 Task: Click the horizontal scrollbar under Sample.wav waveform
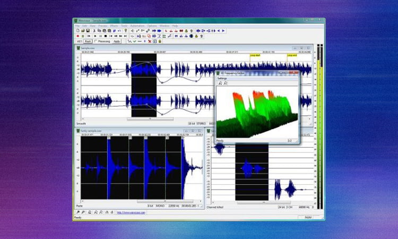(149, 119)
